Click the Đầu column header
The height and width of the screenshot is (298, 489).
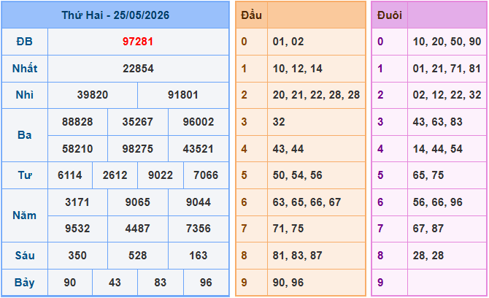(x=251, y=15)
